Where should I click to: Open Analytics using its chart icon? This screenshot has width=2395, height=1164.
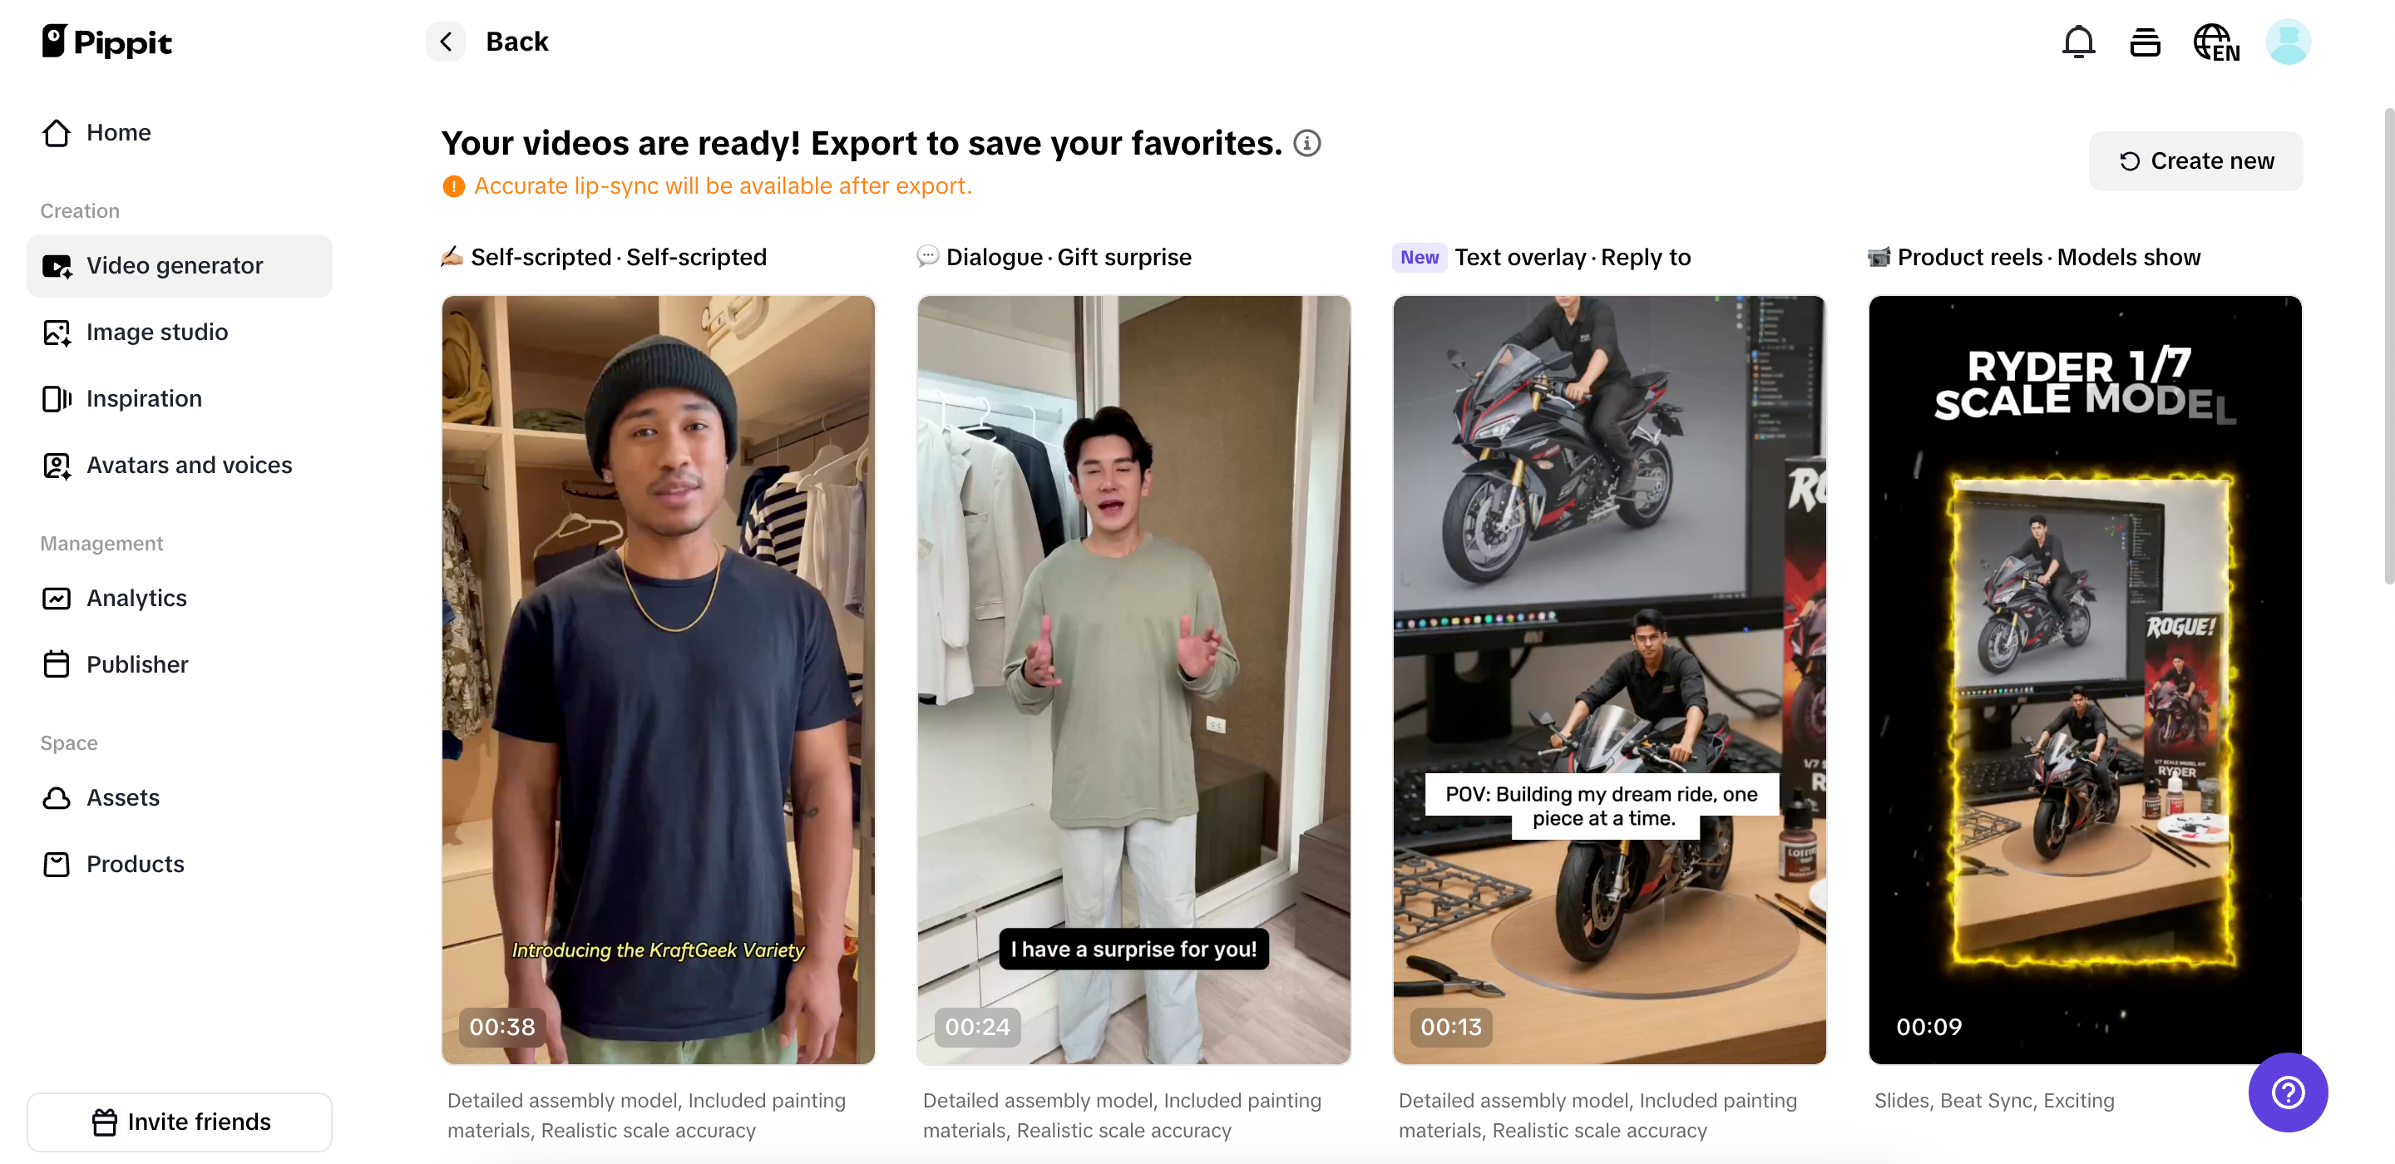[x=57, y=598]
